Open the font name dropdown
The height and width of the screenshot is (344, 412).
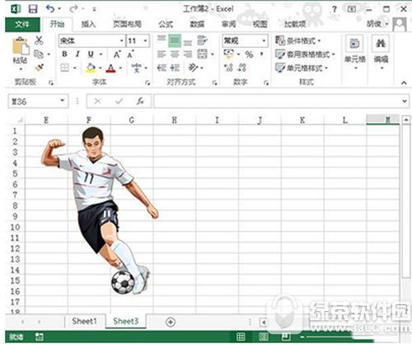point(121,41)
